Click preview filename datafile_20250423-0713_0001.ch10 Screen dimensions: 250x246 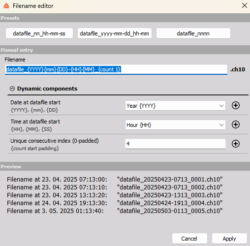tap(170, 179)
